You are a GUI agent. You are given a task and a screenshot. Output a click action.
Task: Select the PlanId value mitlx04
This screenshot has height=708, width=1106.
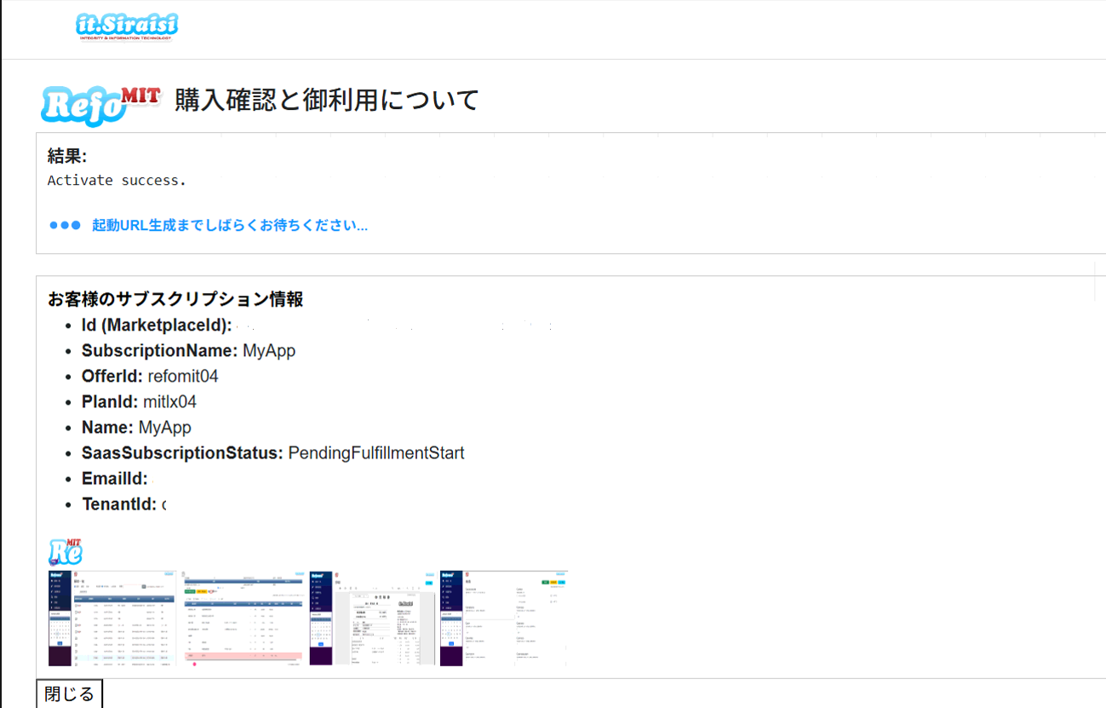pos(170,401)
